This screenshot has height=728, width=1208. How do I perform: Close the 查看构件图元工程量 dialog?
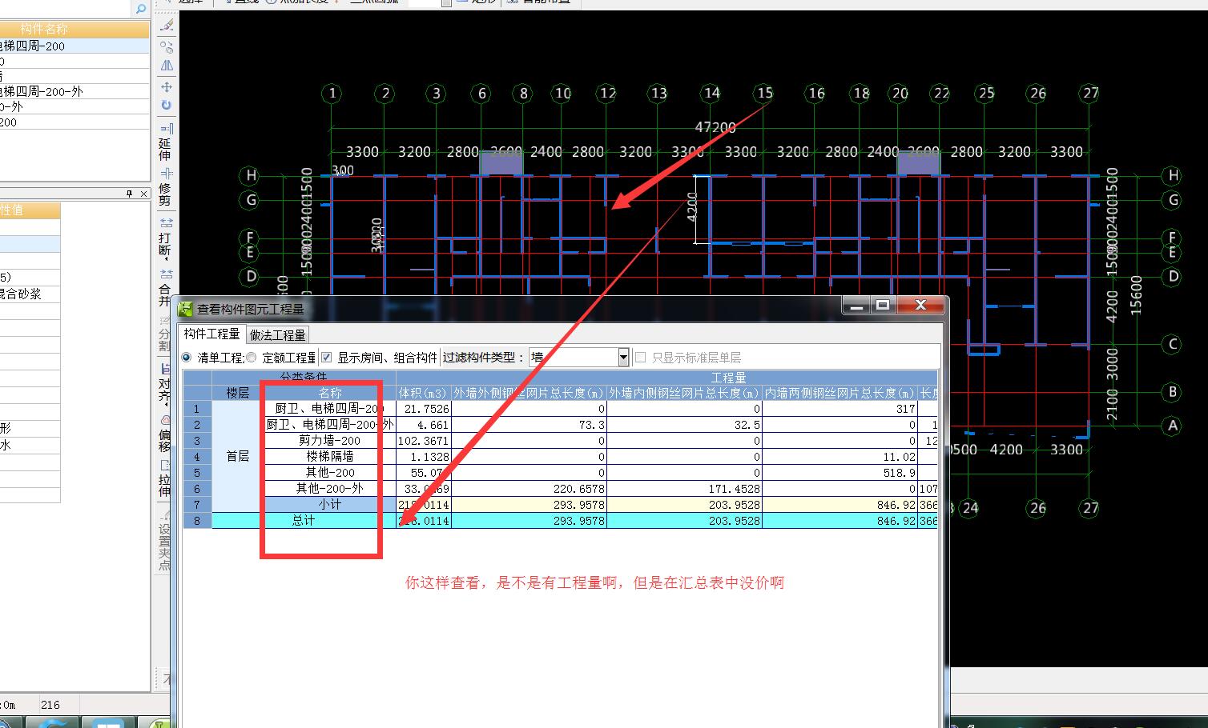coord(920,305)
